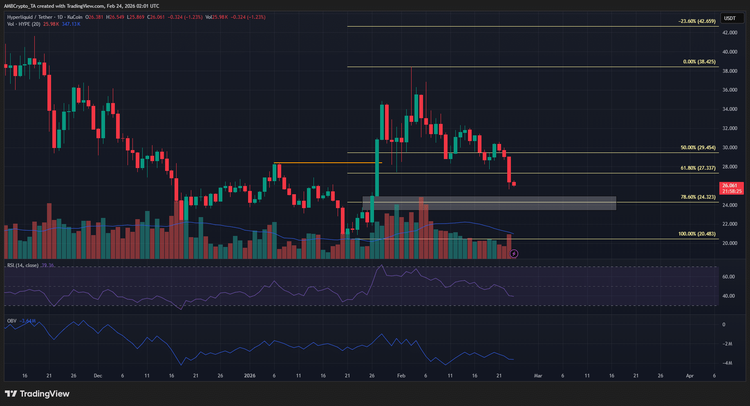This screenshot has width=750, height=406.
Task: Open the Vol · HYPE (20) indicator legend
Action: coord(24,24)
